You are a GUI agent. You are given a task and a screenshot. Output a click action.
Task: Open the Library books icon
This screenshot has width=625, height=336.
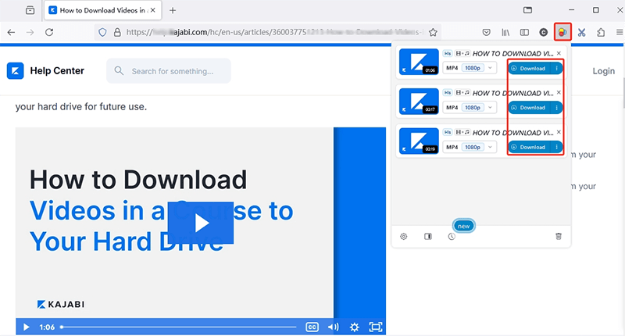click(x=505, y=32)
